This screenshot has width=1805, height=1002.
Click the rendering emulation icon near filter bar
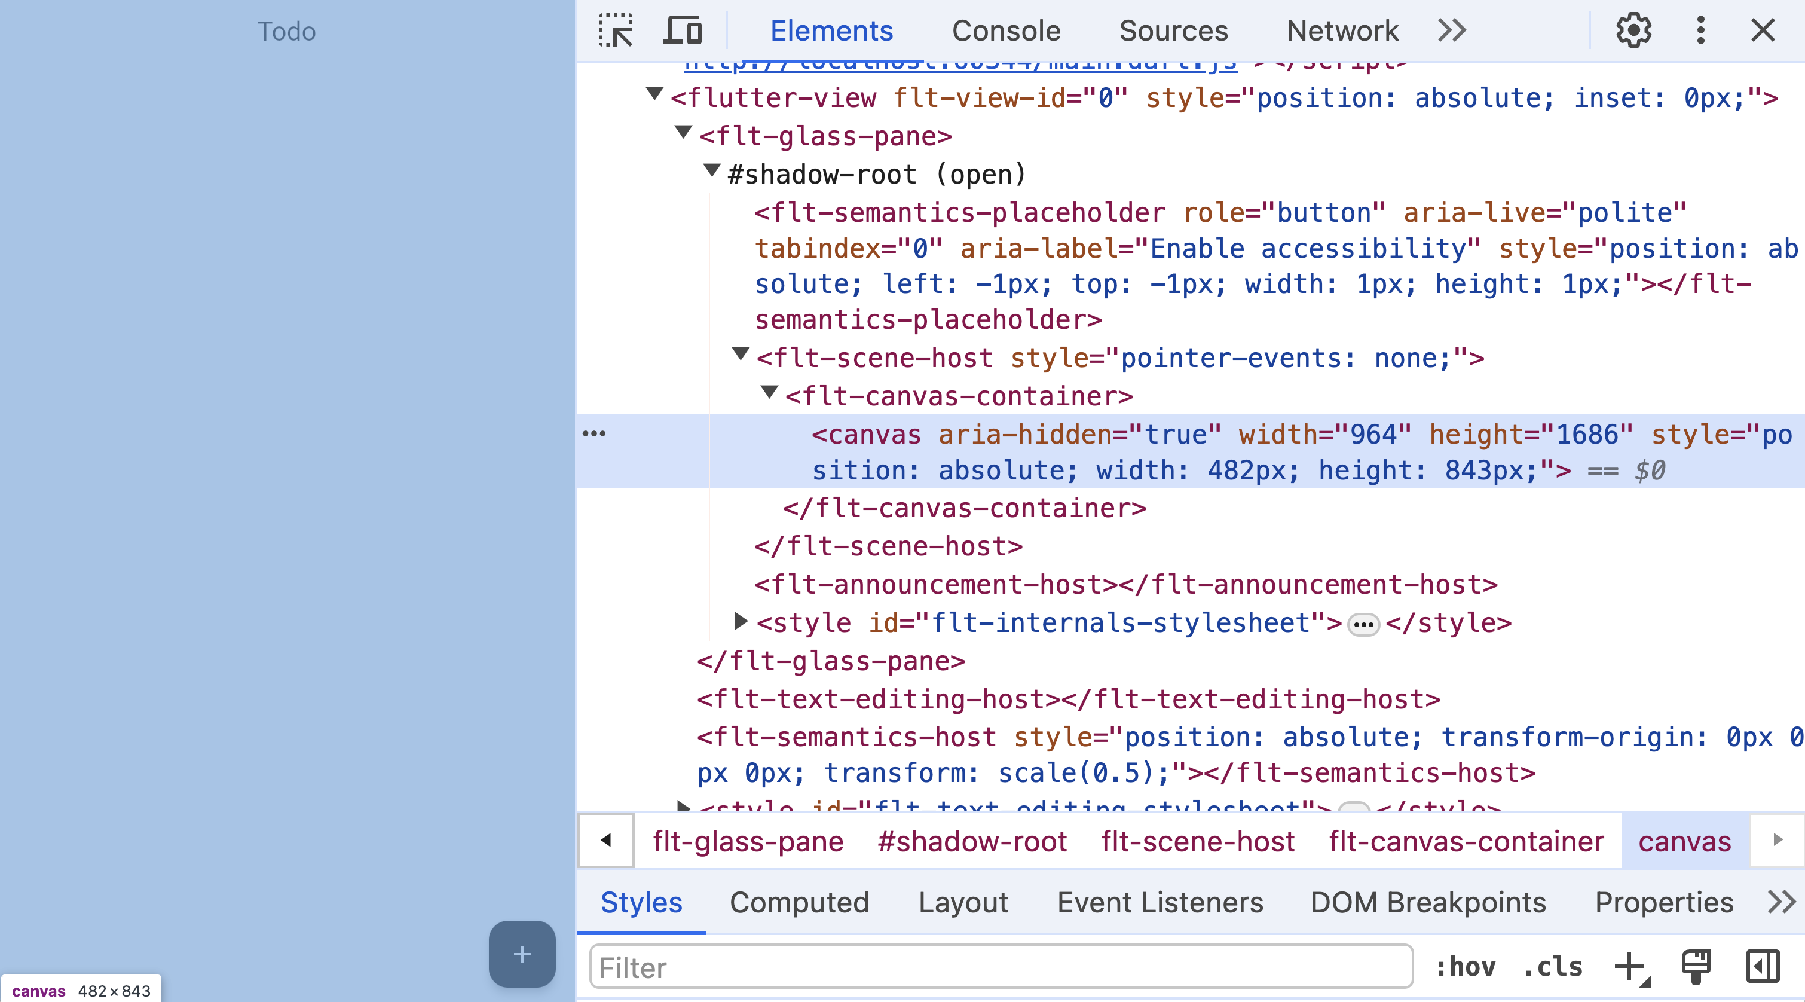click(x=1695, y=968)
